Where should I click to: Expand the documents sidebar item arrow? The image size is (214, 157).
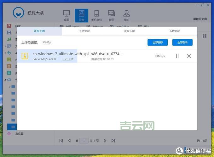[x=5, y=46]
